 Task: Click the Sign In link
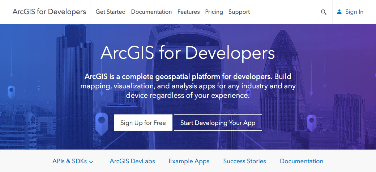(354, 12)
